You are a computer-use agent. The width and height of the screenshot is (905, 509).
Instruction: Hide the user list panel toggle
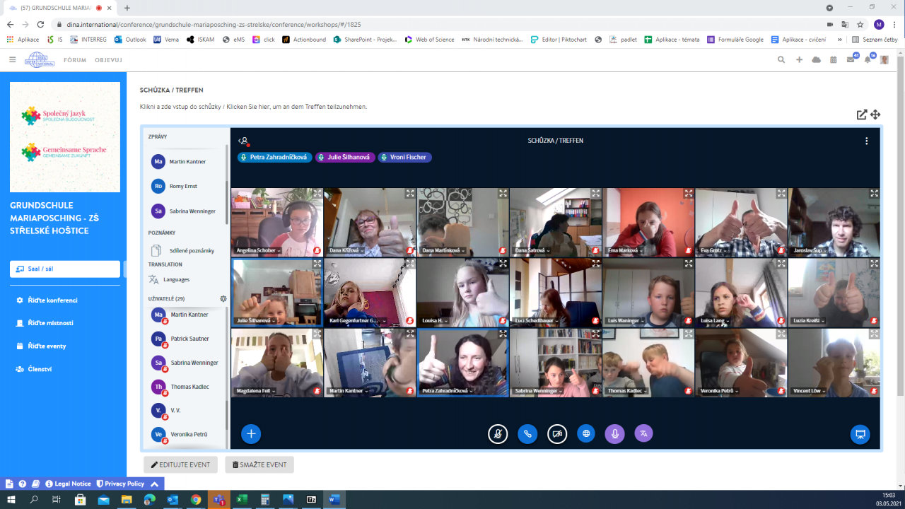[244, 141]
